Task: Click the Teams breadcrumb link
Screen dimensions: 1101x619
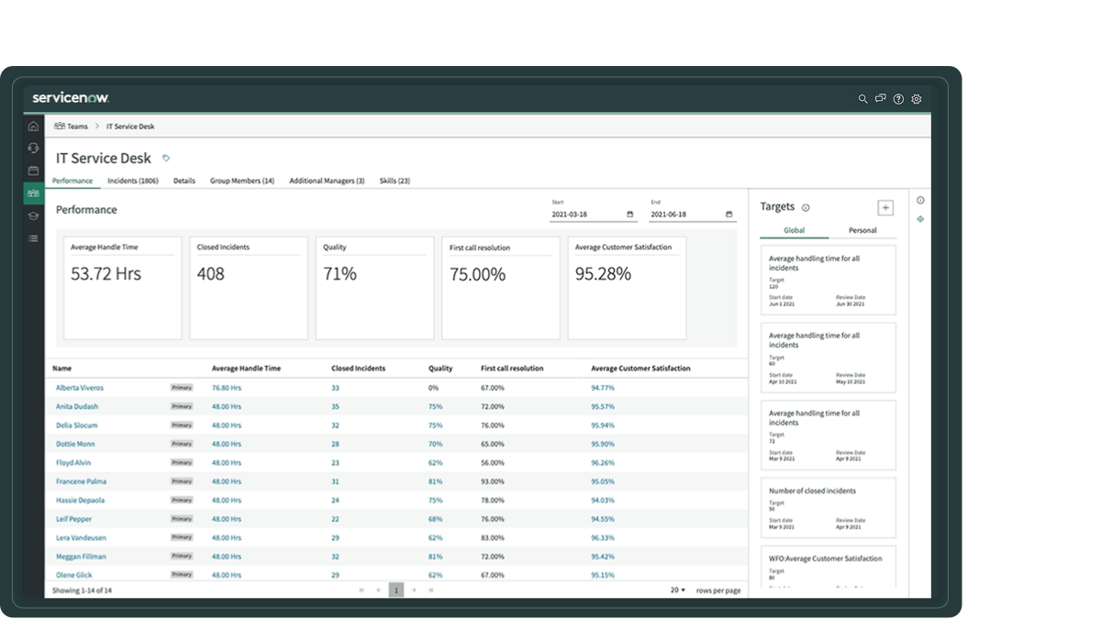Action: coord(79,126)
